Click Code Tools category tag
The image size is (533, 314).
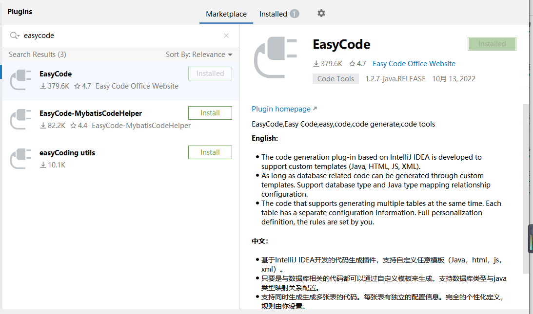click(336, 79)
